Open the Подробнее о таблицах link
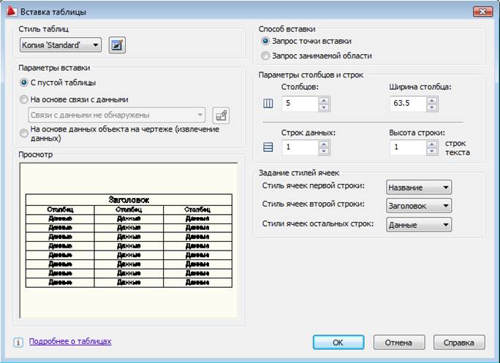The image size is (500, 363). click(x=70, y=341)
